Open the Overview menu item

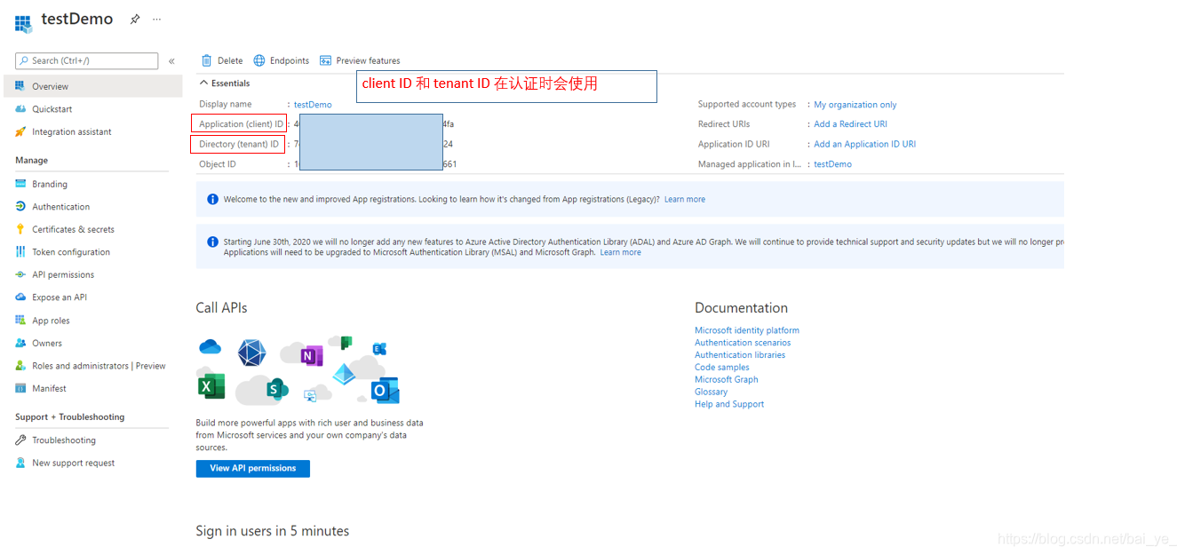(93, 86)
